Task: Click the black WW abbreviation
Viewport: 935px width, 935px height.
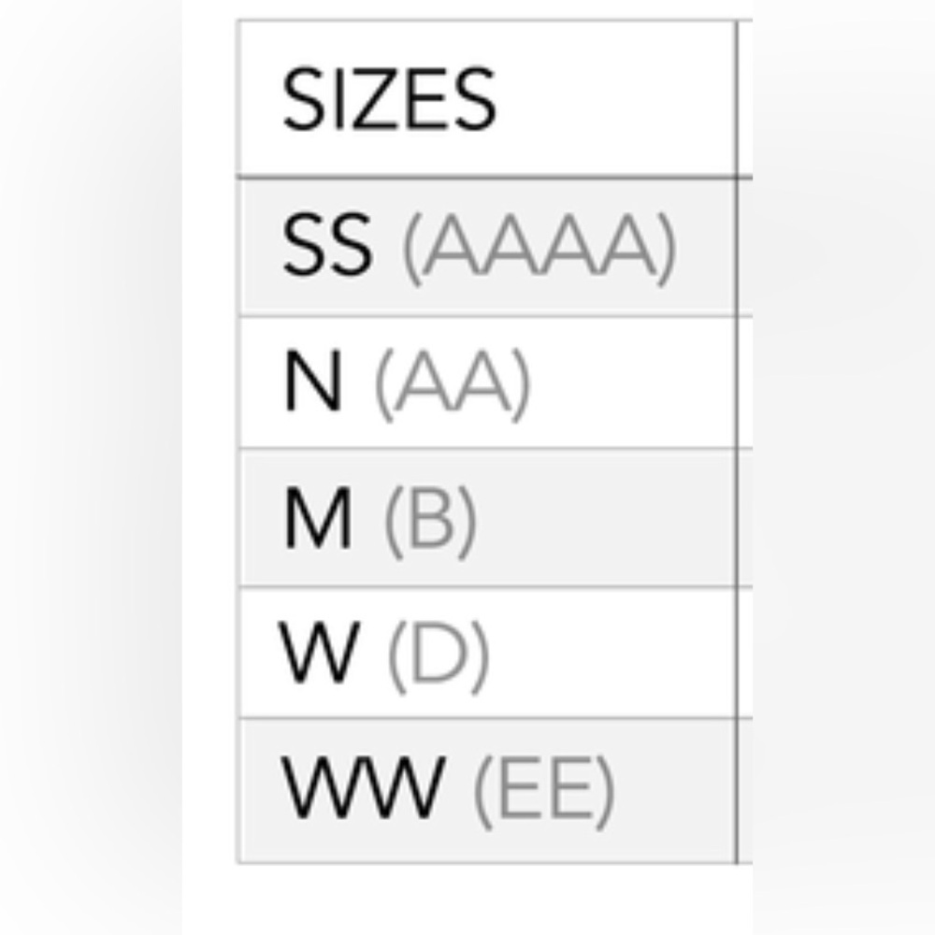Action: click(x=362, y=791)
